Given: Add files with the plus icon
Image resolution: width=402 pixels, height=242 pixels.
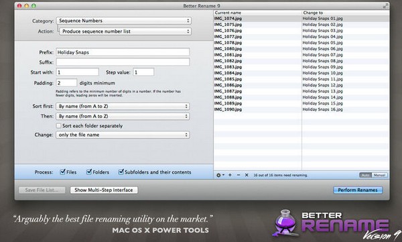Looking at the screenshot, I should (x=230, y=175).
